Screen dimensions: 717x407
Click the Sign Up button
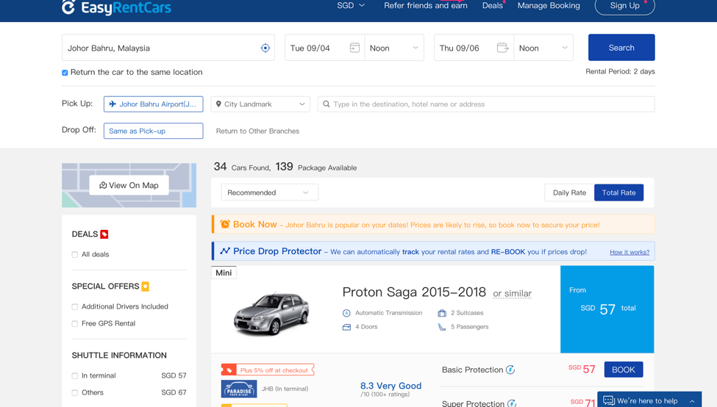click(x=624, y=6)
